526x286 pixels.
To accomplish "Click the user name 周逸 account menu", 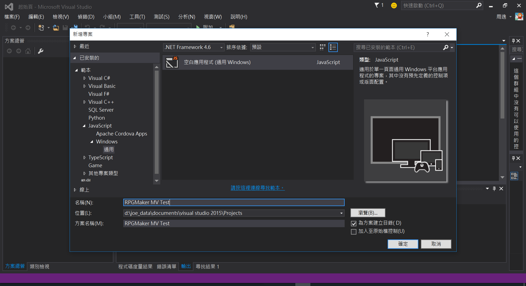I will pos(504,17).
